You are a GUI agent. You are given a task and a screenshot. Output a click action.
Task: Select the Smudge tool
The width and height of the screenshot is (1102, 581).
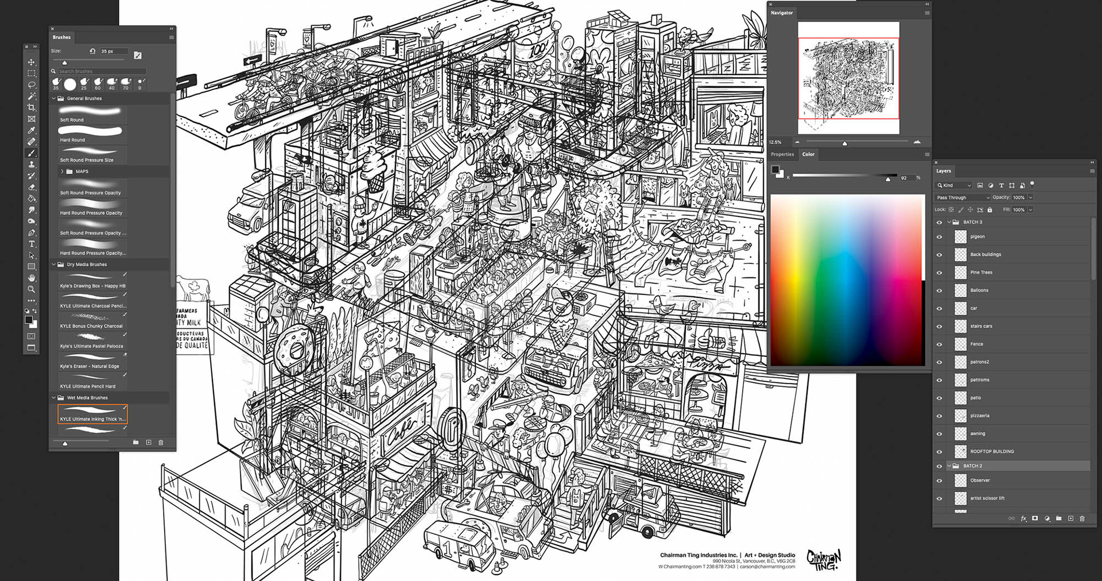tap(32, 210)
